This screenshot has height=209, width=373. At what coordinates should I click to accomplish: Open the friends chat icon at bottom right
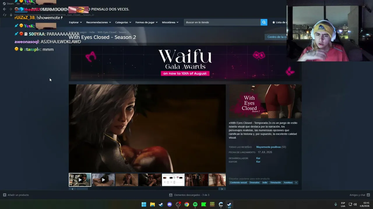coord(368,195)
